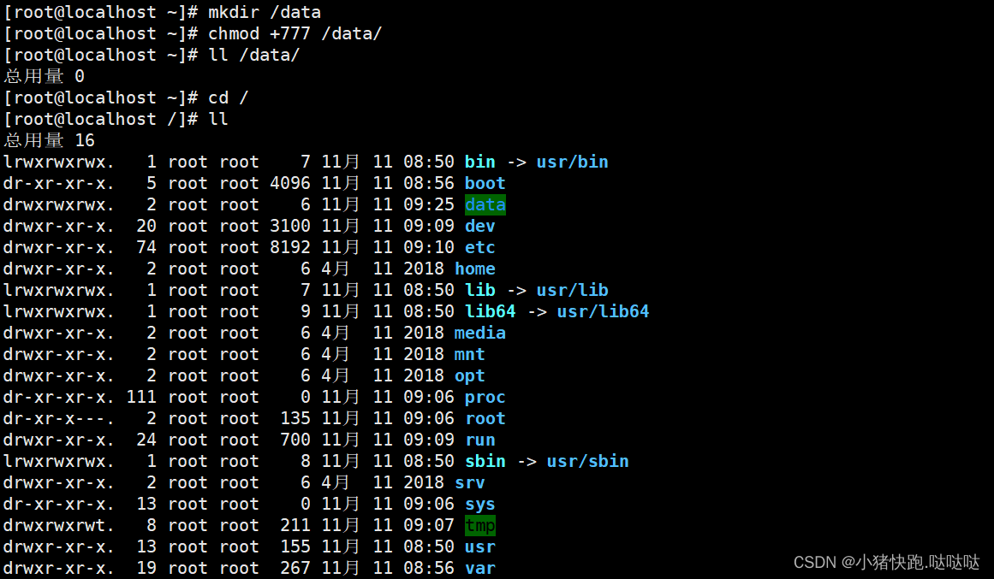Click the highlighted data directory name
This screenshot has width=994, height=579.
(x=485, y=205)
